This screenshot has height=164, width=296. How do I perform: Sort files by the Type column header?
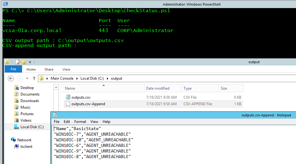(200, 88)
